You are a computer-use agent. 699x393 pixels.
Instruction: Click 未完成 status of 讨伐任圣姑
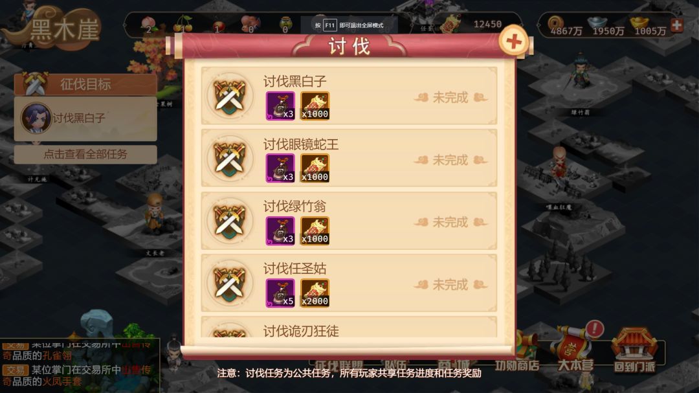(450, 285)
